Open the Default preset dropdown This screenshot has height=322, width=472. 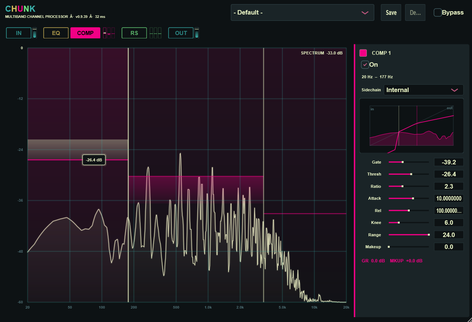302,12
